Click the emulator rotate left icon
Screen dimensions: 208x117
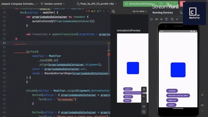167,19
